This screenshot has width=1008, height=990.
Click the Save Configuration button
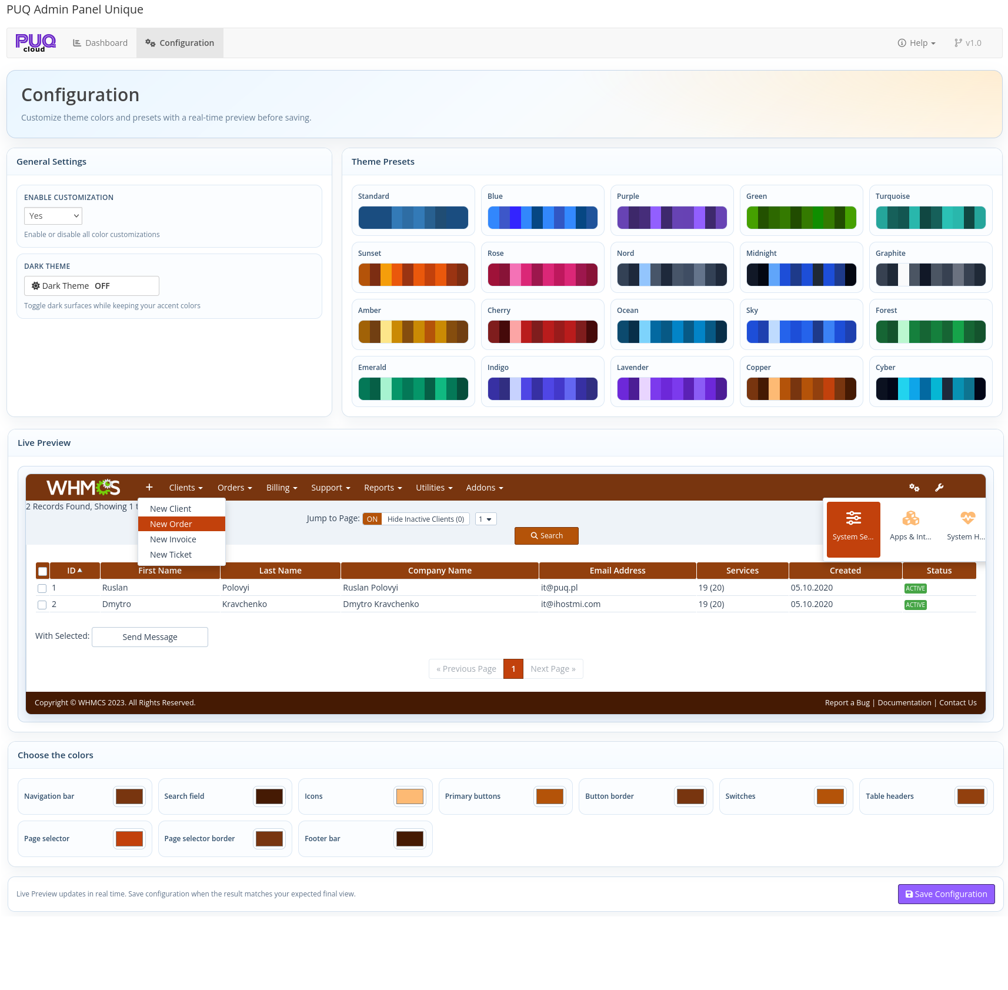tap(946, 894)
